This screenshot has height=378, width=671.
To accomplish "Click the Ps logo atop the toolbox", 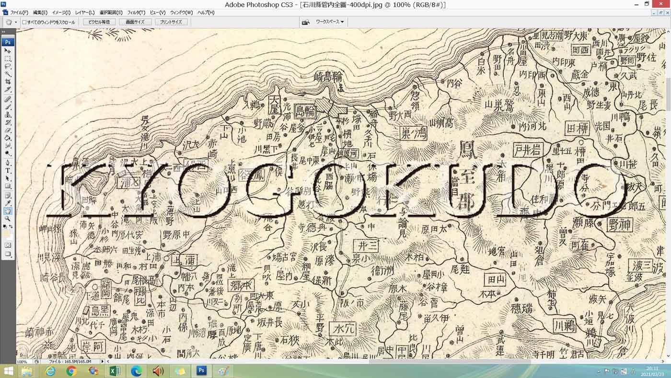I will pos(8,42).
